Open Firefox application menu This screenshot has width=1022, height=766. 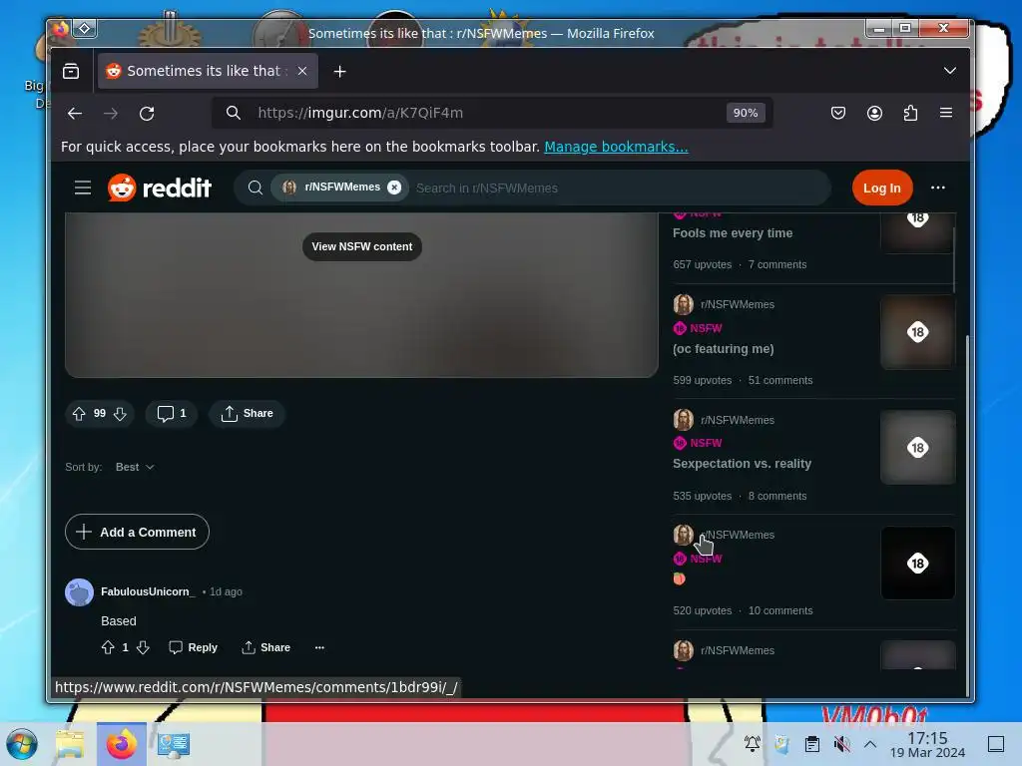(946, 113)
